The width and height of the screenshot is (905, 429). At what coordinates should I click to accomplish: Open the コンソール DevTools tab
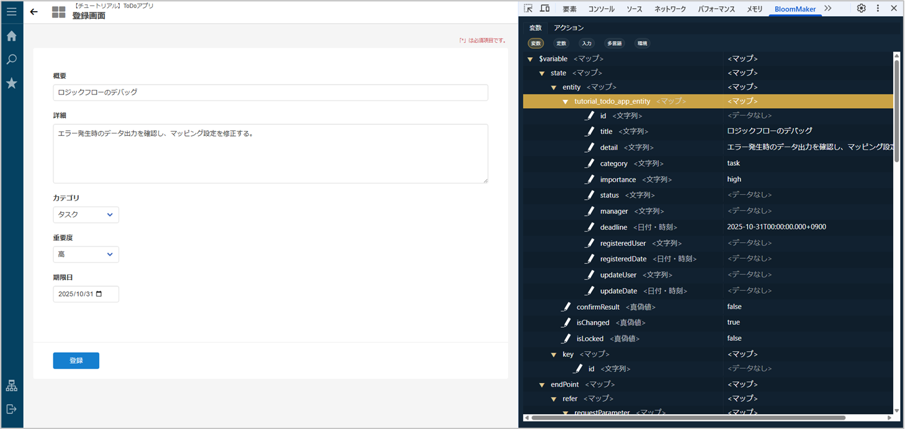[601, 9]
